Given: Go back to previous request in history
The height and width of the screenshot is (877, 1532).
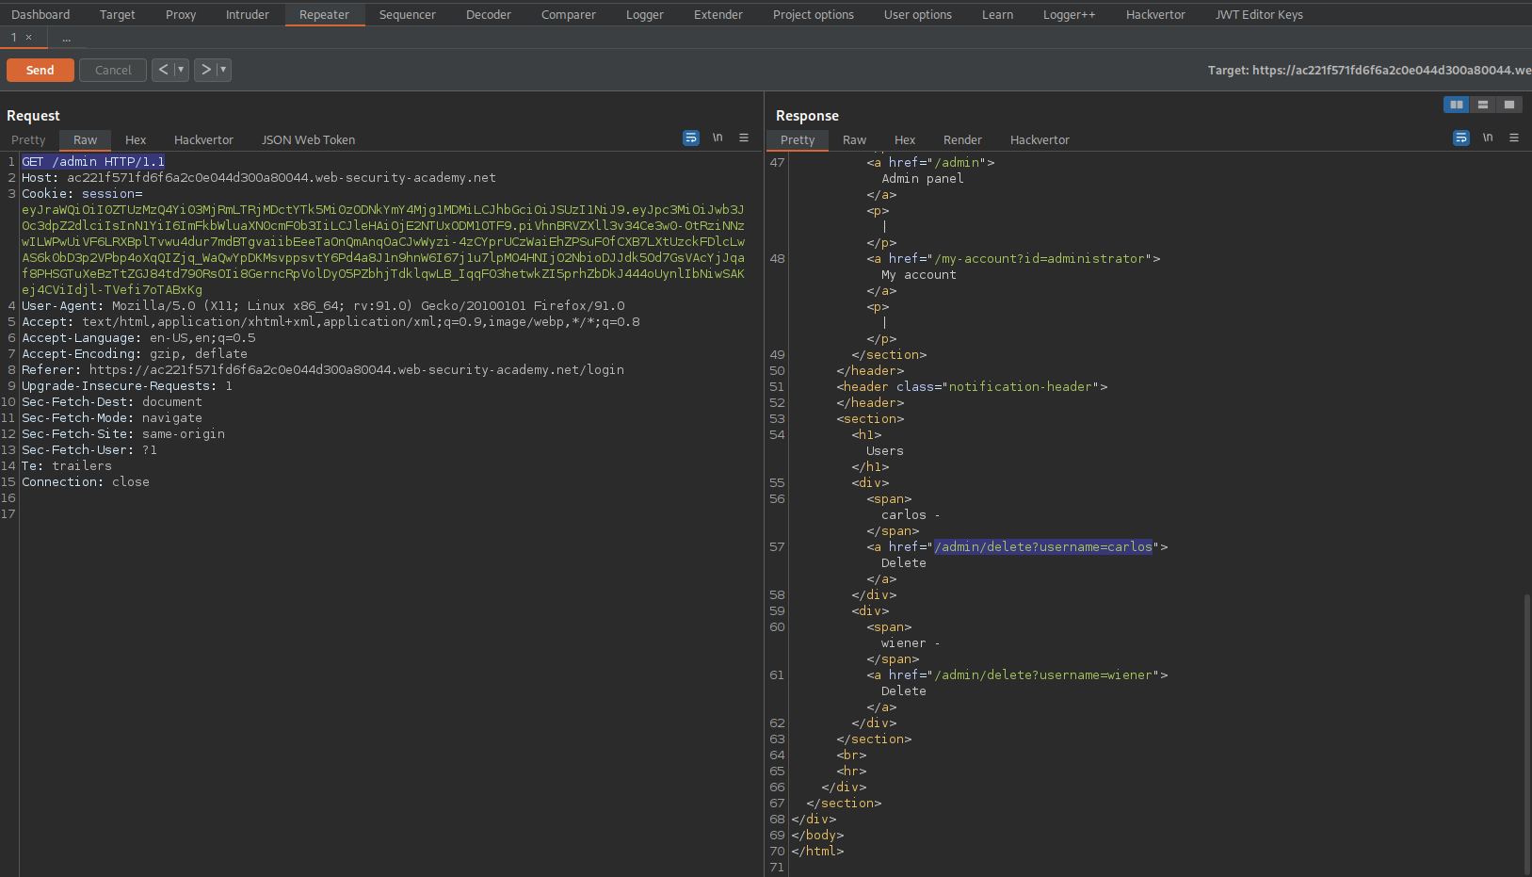Looking at the screenshot, I should [164, 70].
